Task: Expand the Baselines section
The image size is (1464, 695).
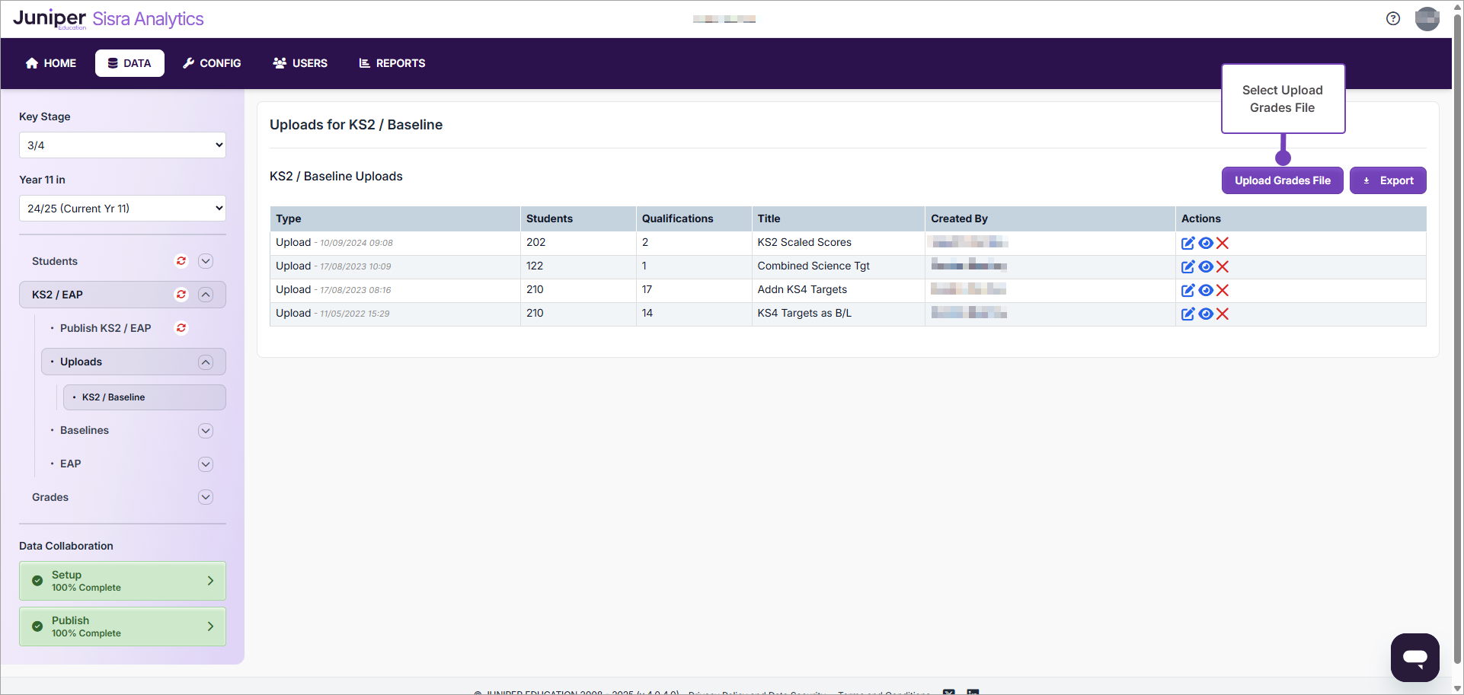Action: tap(205, 431)
